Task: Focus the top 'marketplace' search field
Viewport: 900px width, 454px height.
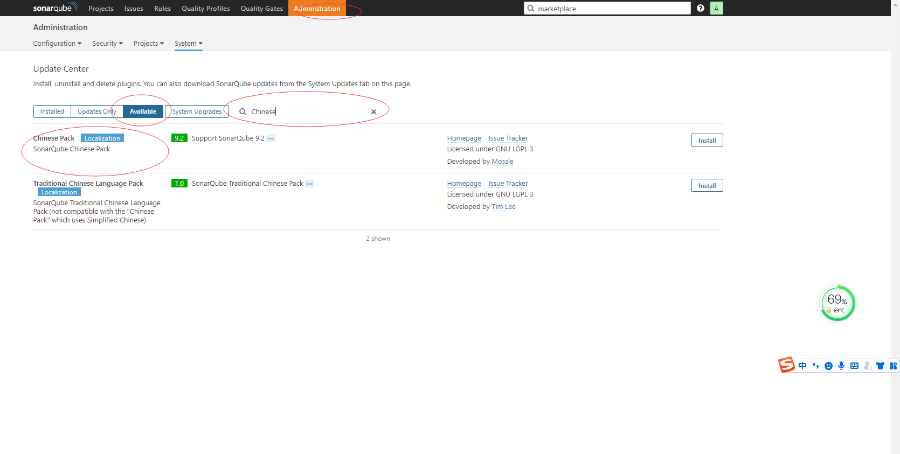Action: 607,8
